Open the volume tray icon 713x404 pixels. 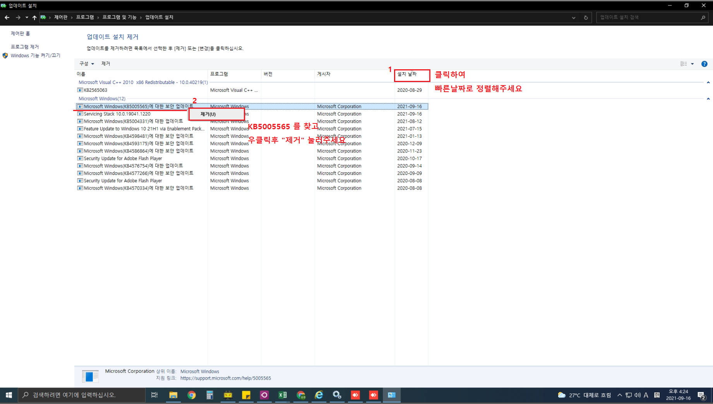tap(637, 395)
